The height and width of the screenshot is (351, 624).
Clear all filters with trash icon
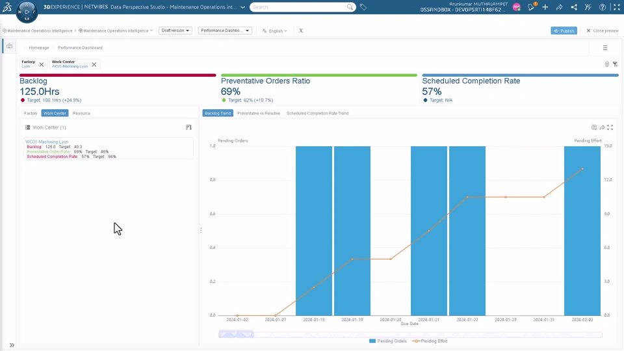click(x=607, y=64)
